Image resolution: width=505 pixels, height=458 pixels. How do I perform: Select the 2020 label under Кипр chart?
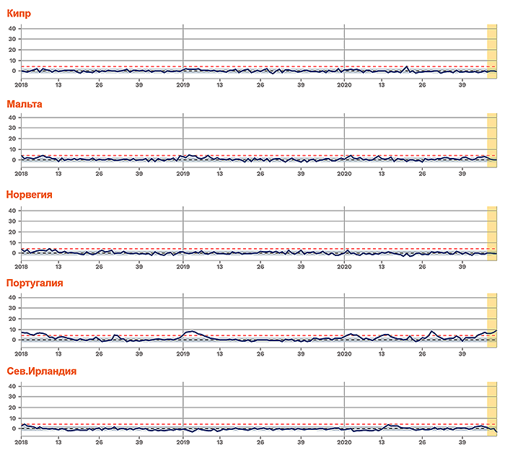(344, 85)
